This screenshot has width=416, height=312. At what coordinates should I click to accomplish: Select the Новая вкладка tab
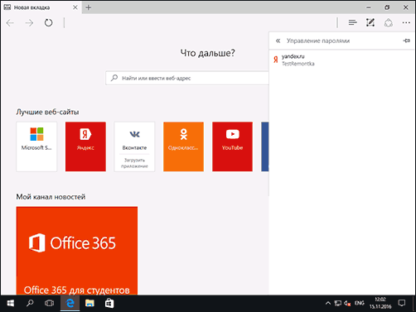click(41, 7)
